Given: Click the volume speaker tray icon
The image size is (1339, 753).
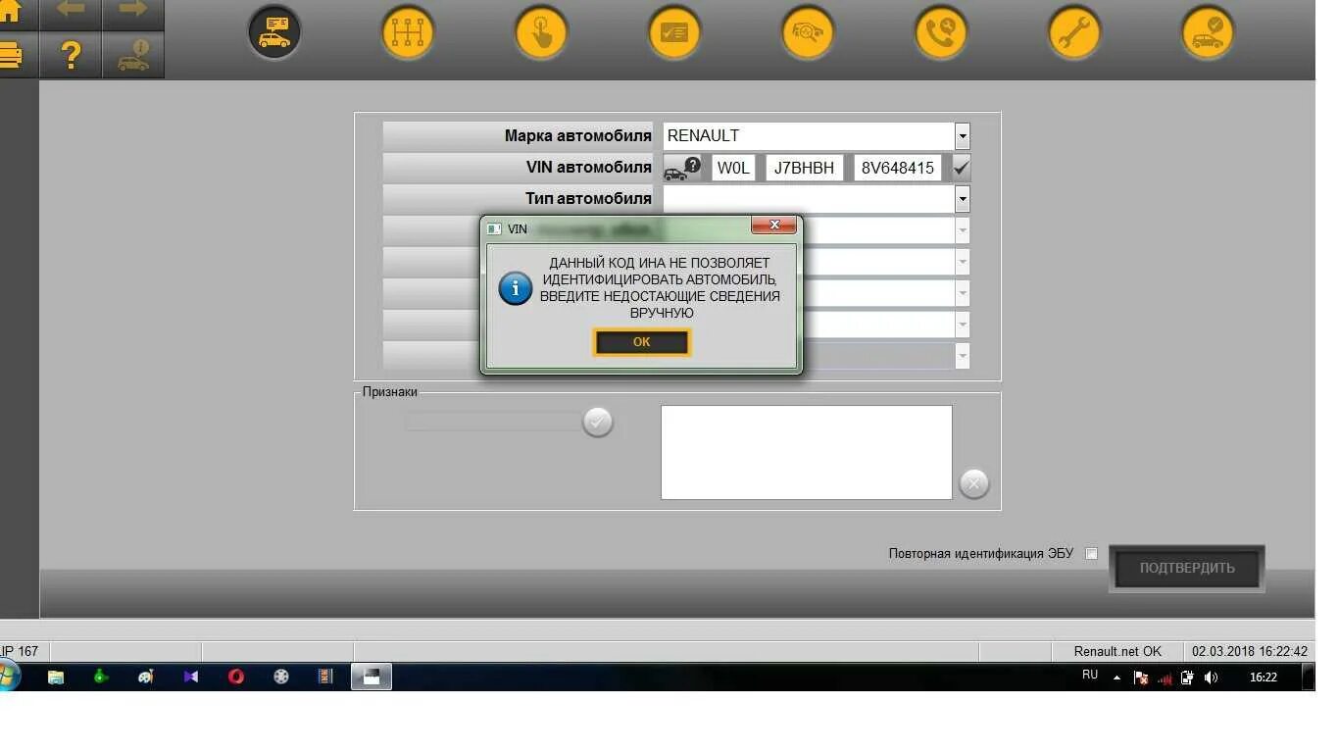Looking at the screenshot, I should (x=1212, y=678).
